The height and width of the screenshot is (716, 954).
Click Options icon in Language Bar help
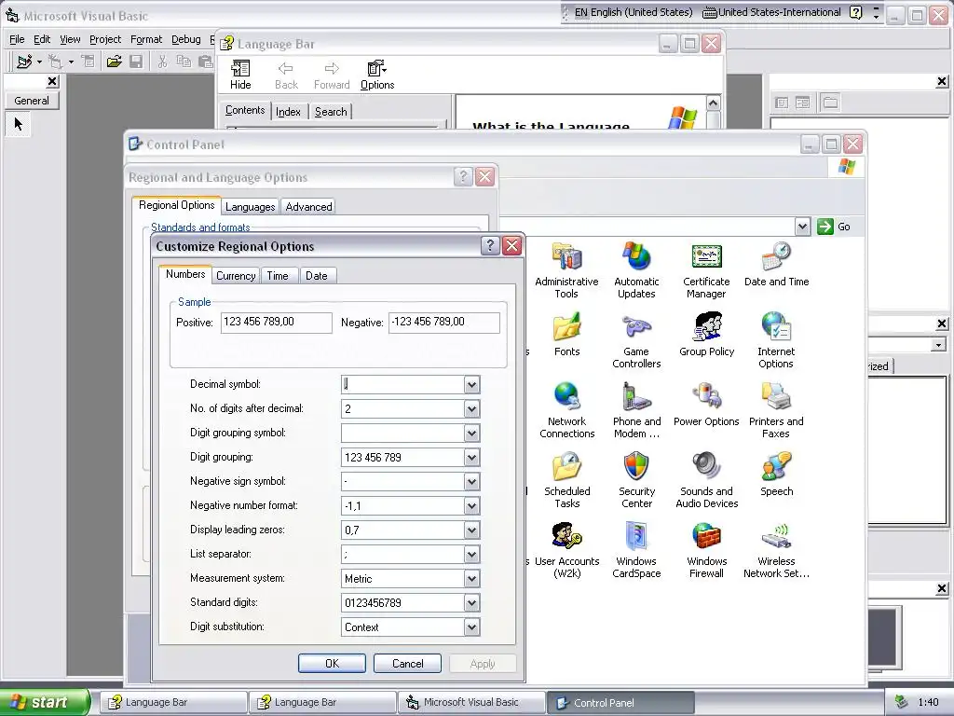pos(377,75)
